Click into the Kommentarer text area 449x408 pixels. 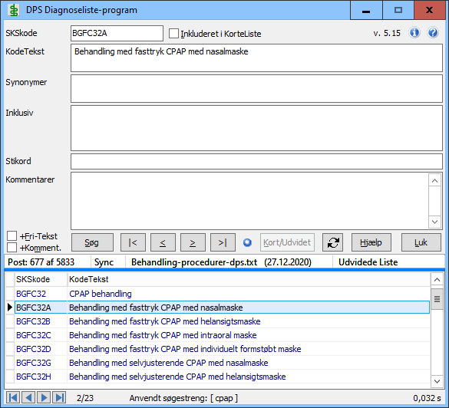[x=249, y=201]
